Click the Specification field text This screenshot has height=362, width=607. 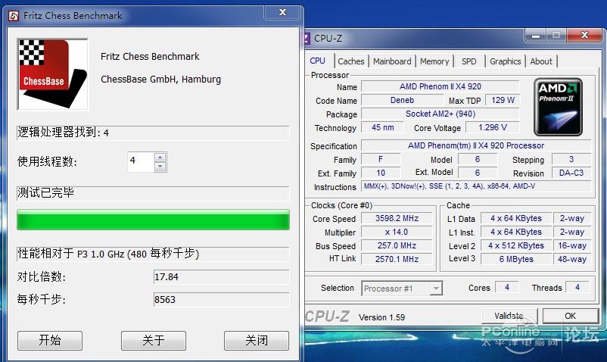pos(476,145)
